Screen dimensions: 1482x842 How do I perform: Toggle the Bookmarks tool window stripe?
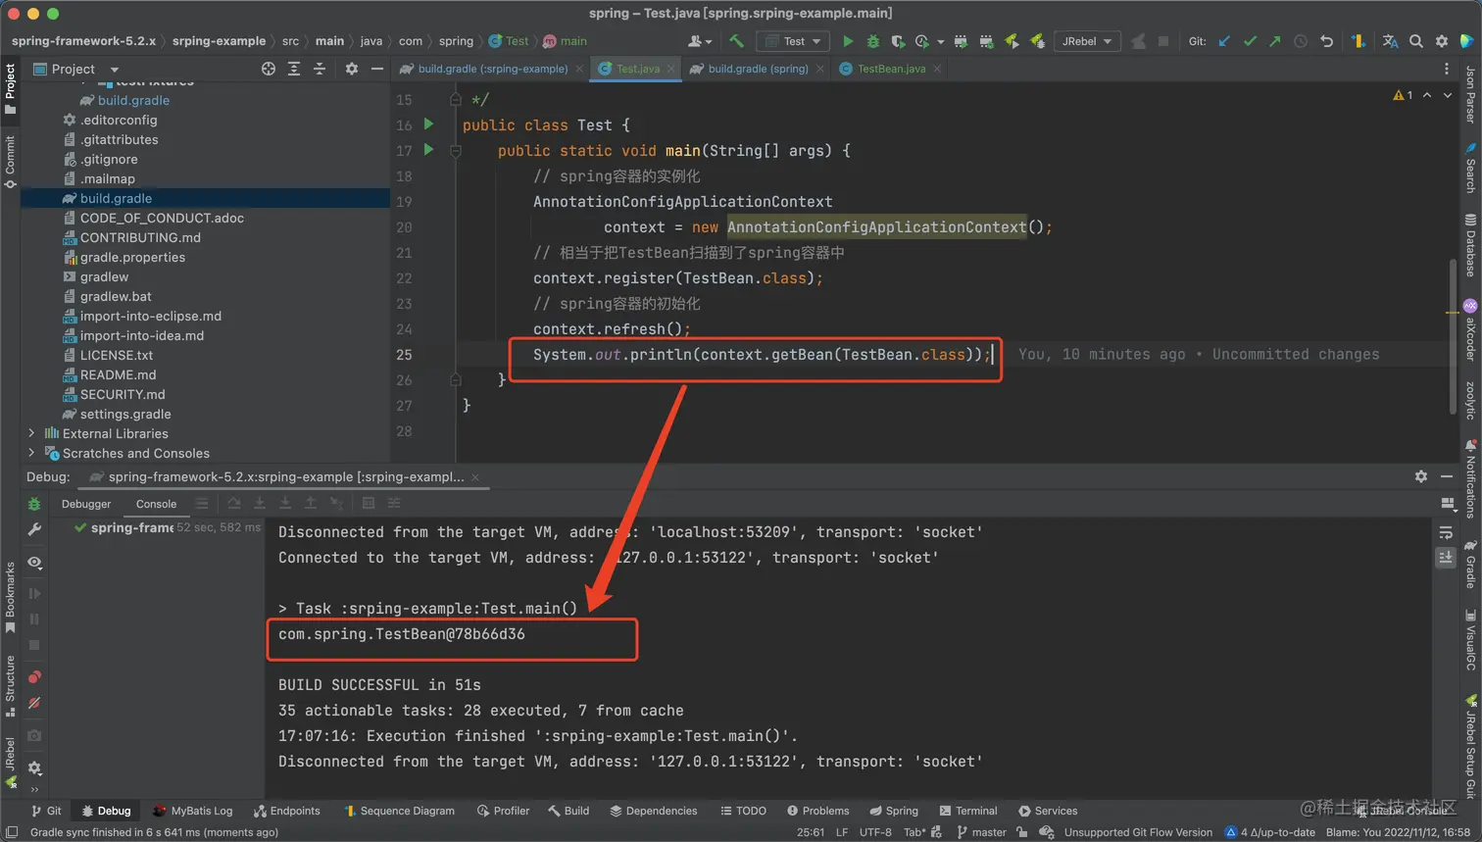click(x=10, y=597)
